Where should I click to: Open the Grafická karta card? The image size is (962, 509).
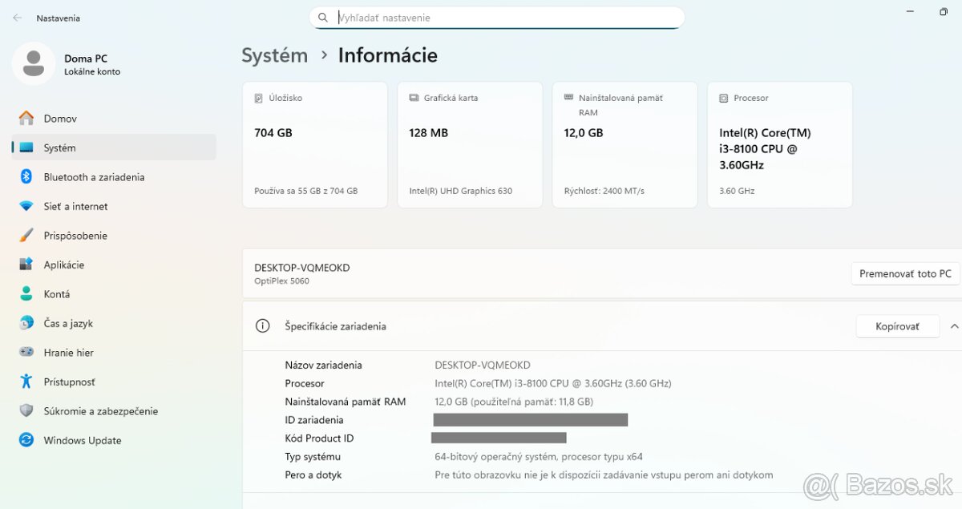click(470, 144)
